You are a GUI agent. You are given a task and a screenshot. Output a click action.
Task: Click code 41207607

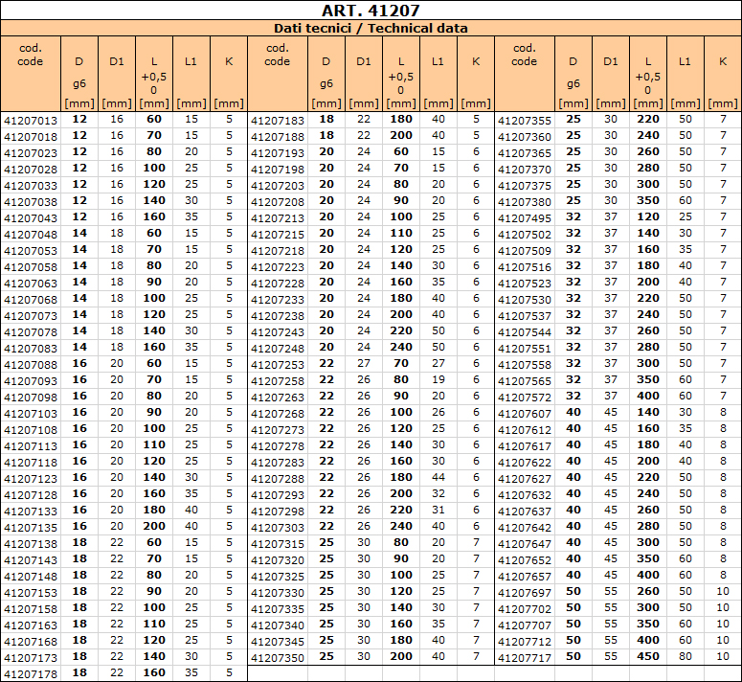pyautogui.click(x=525, y=414)
